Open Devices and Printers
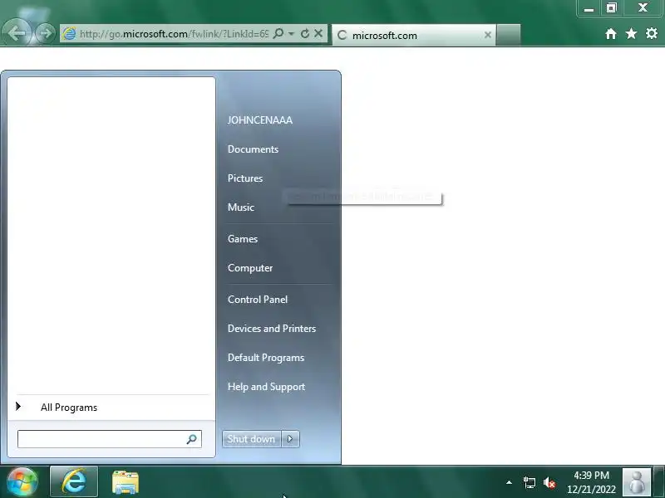Screen dimensions: 665x498 [x=272, y=329]
